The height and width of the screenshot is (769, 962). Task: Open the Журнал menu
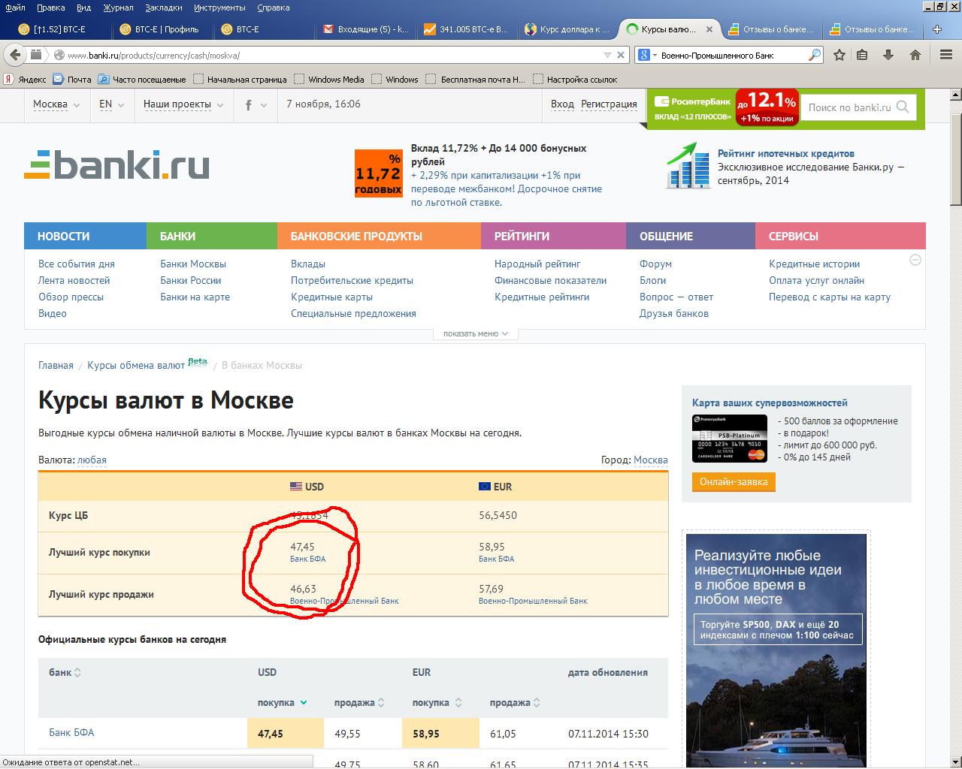click(118, 8)
